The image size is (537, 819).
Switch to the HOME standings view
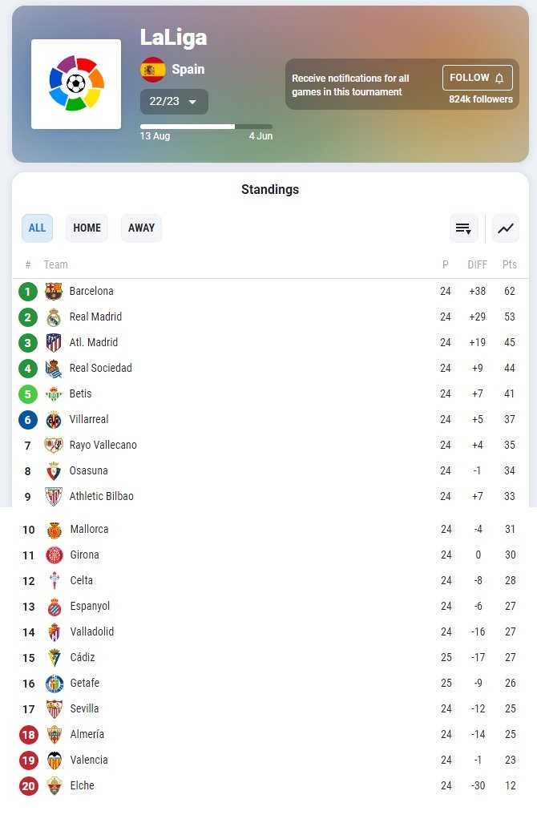87,228
